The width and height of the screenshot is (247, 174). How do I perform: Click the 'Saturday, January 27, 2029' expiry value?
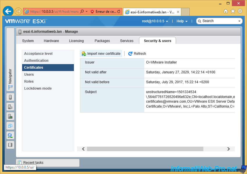tap(181, 72)
